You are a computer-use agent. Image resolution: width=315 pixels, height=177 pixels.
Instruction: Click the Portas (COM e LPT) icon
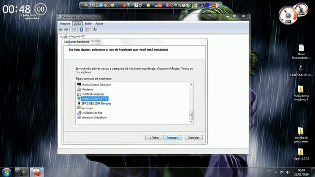[79, 99]
